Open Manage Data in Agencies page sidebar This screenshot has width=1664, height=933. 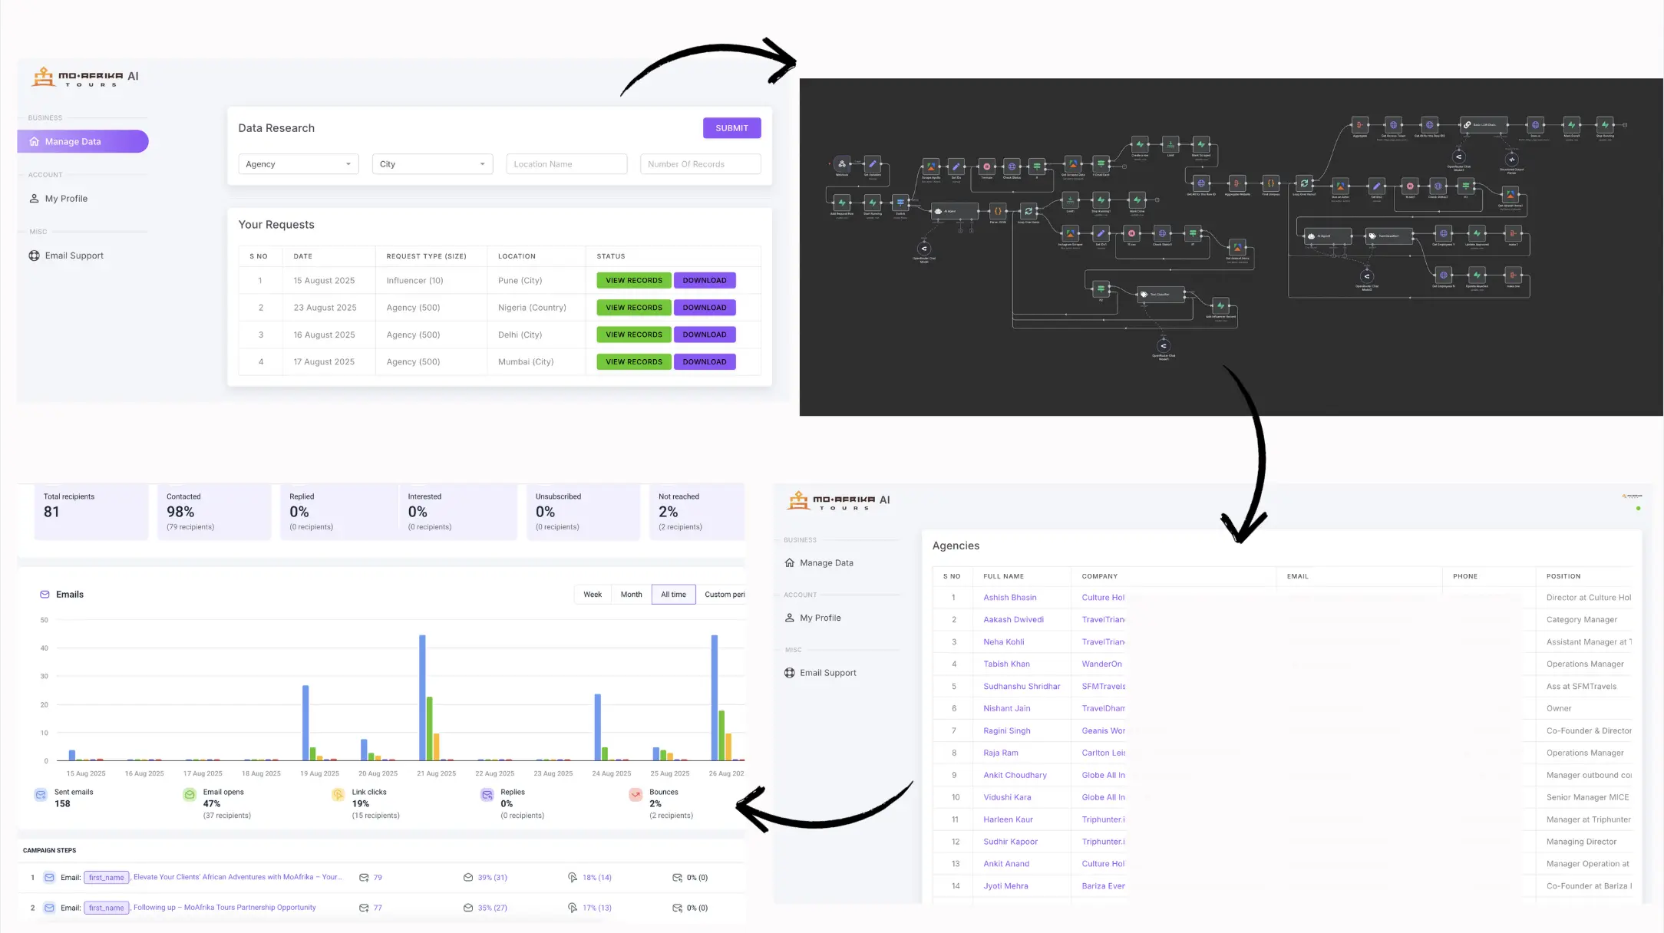pos(819,562)
